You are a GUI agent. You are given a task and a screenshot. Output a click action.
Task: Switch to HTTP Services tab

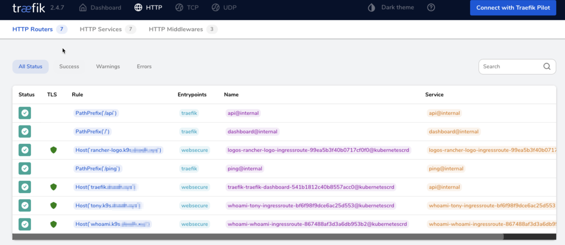[x=108, y=29]
